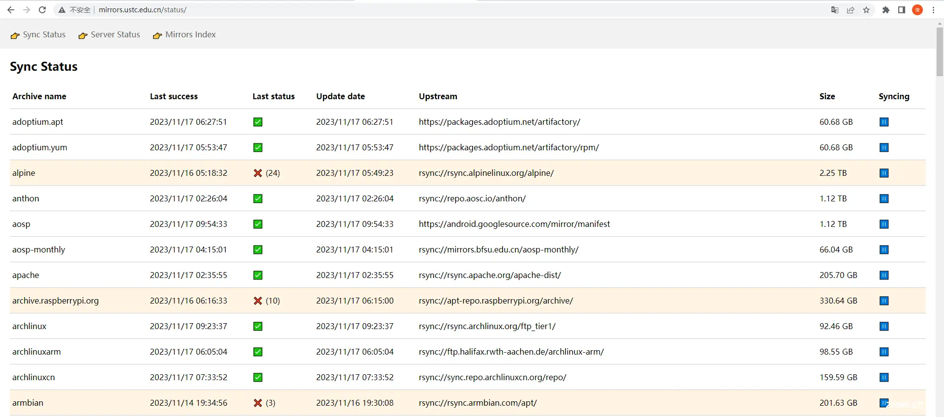Click the address bar URL mirrors.ustc.edu.cn/status/

[x=143, y=10]
